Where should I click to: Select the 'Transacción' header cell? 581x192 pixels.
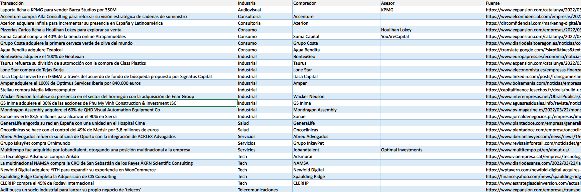tap(118, 3)
